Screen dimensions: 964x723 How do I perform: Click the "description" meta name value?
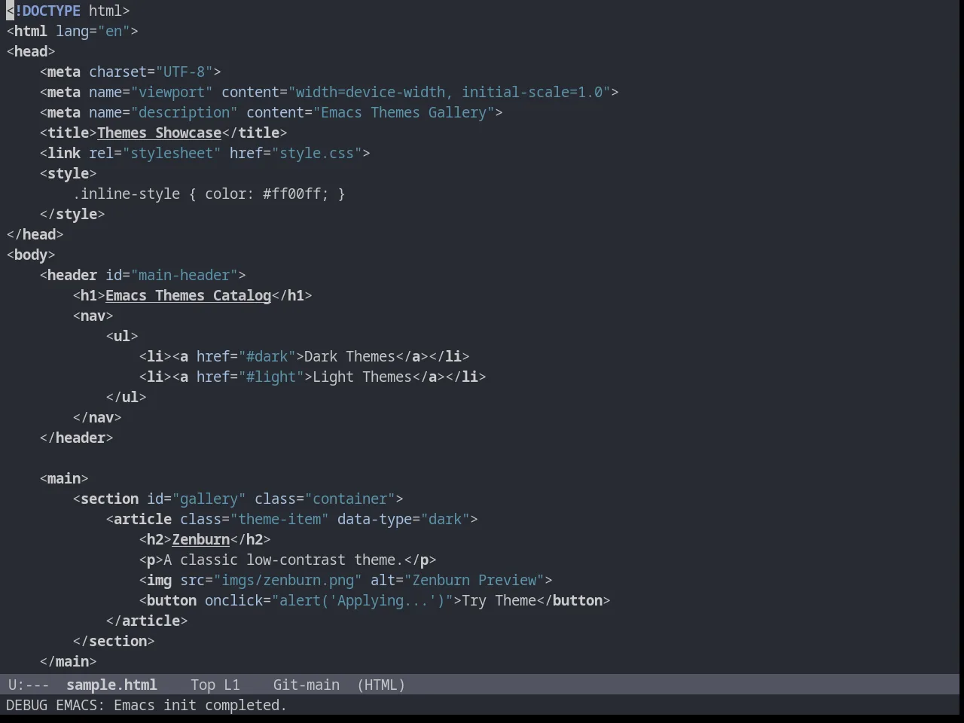point(184,112)
